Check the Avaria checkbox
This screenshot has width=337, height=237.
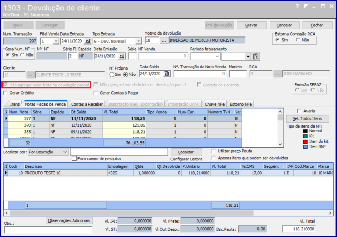[x=299, y=111]
